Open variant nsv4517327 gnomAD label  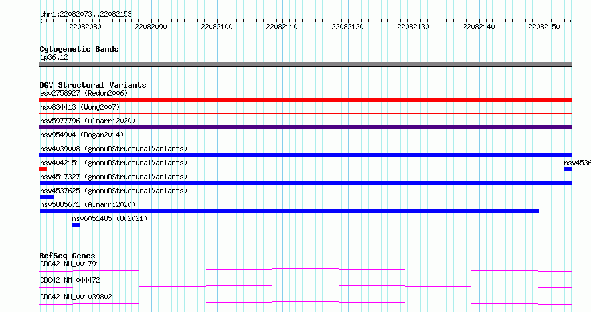114,177
